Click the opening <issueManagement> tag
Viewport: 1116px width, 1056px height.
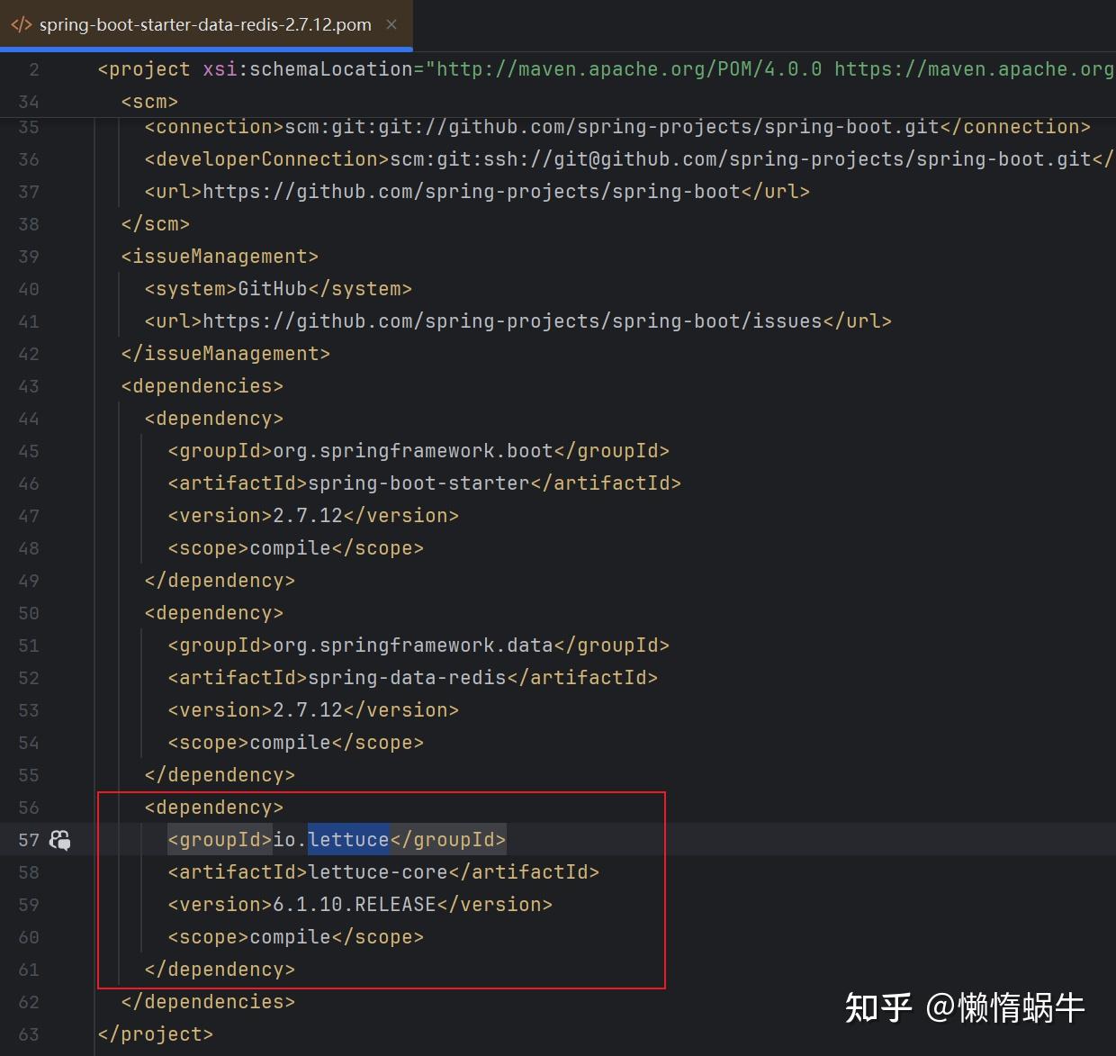point(220,257)
